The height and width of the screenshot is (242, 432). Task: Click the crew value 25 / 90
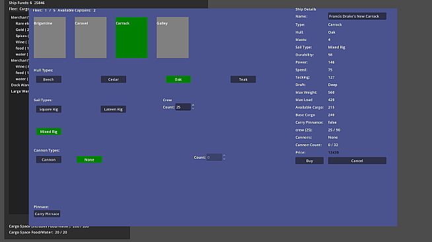(x=334, y=130)
